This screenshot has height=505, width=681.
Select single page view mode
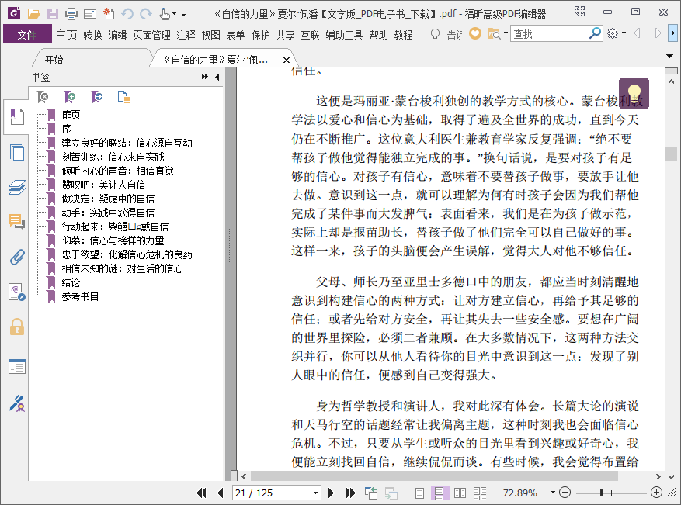point(419,493)
